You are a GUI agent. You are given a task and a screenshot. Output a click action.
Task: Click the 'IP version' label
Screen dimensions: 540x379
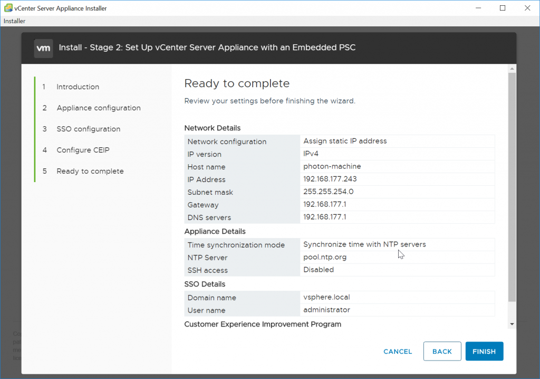click(x=204, y=154)
